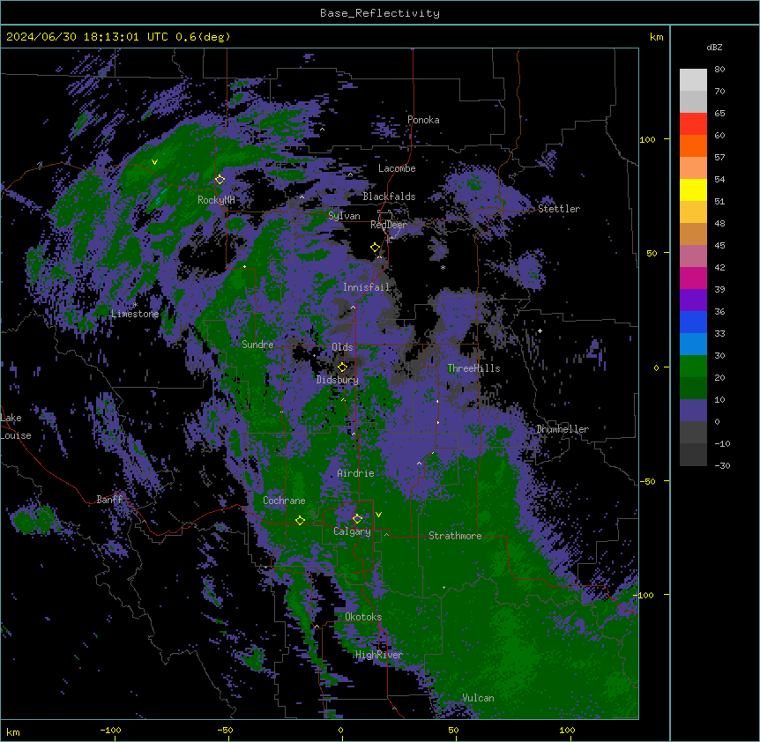
Task: Click the dBZ legend heading
Action: coord(714,47)
